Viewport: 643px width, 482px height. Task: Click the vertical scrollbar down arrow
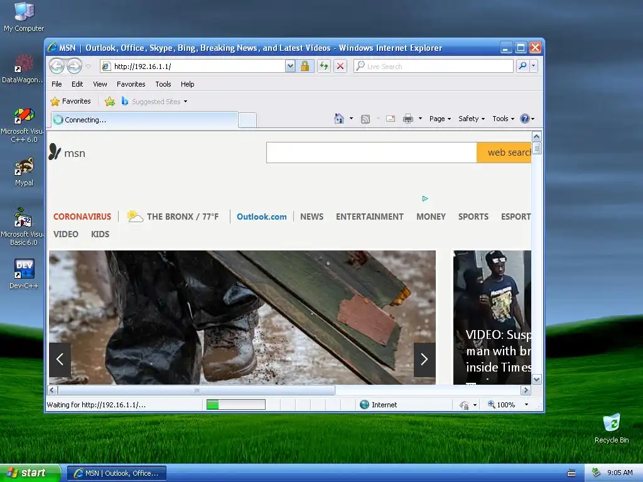[x=536, y=379]
